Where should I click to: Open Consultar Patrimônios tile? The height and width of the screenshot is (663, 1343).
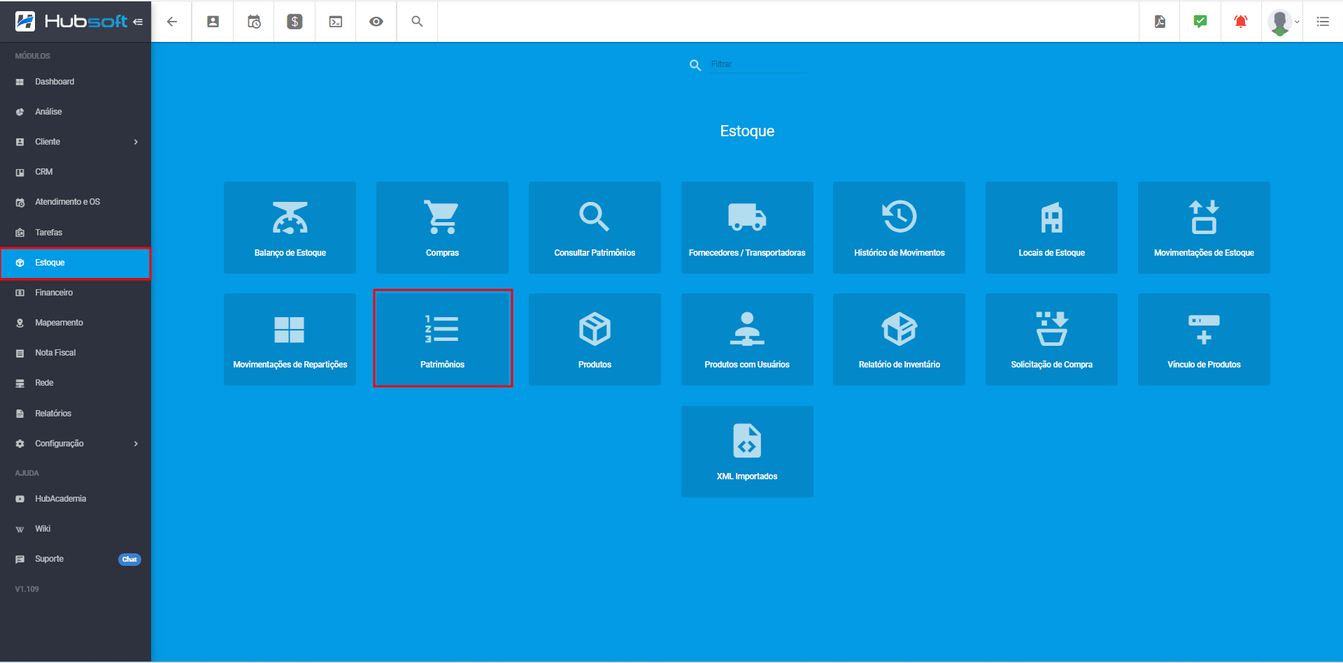[x=595, y=228]
